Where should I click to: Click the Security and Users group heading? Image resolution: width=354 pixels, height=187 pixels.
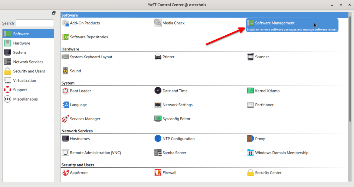click(78, 165)
